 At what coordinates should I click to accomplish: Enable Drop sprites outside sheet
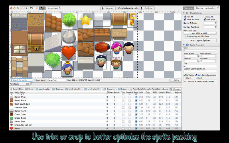pos(185,36)
